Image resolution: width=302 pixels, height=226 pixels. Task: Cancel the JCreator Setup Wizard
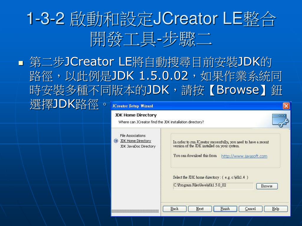click(250, 209)
